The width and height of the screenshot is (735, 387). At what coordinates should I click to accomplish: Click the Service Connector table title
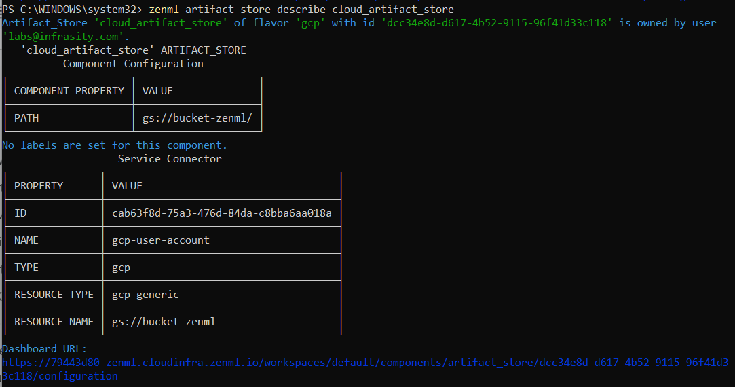(x=170, y=159)
